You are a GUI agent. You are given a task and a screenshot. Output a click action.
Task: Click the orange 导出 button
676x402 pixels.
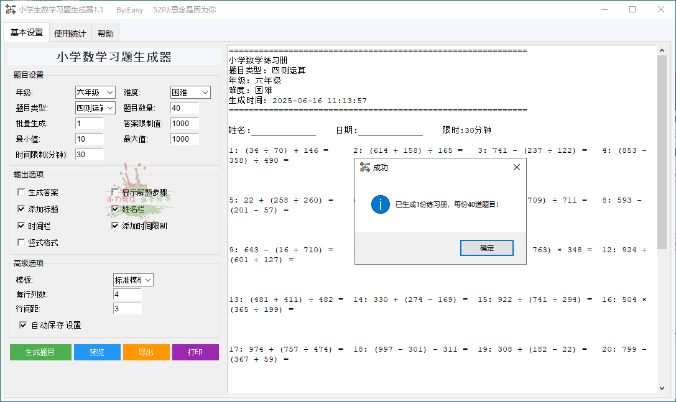(146, 352)
